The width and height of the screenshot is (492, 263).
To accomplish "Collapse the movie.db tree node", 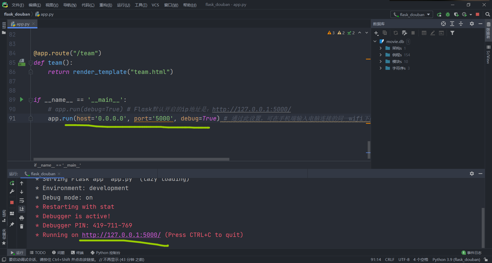I will tap(375, 41).
